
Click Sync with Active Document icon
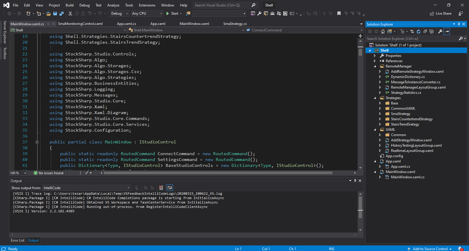(412, 31)
